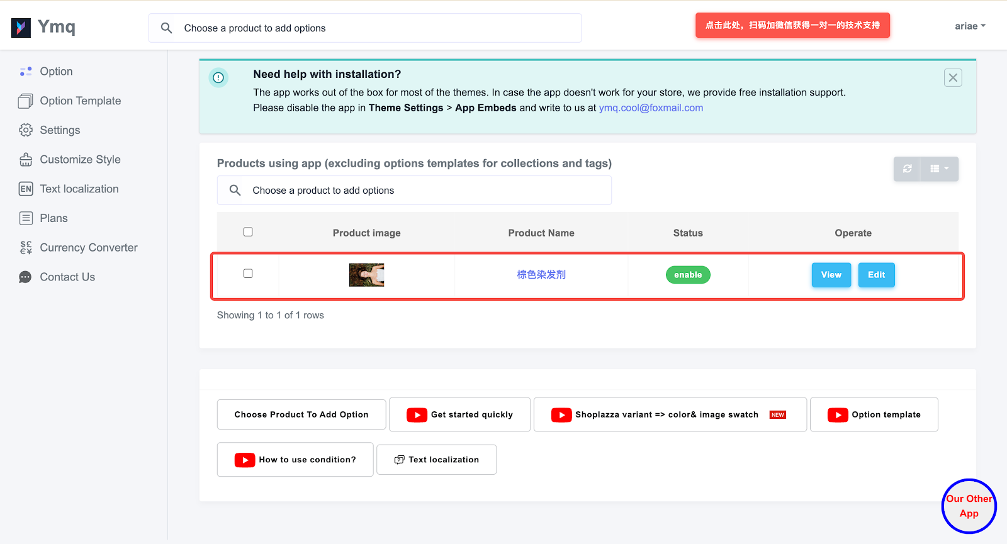Tick the select-all checkbox in table header
Screen dimensions: 1007x544
pyautogui.click(x=248, y=232)
